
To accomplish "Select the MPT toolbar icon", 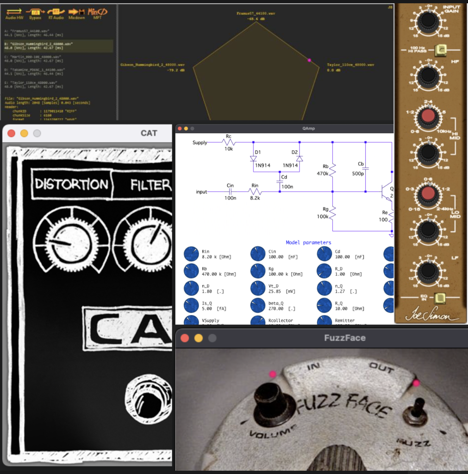I will pos(98,11).
